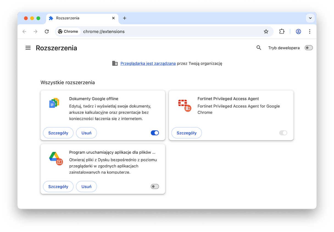This screenshot has width=334, height=232.
Task: Close the Rozszerzenia tab
Action: coord(113,18)
